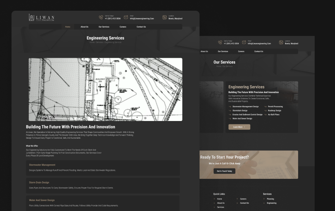
Task: Open the Planning link in footer Services
Action: 270,199
